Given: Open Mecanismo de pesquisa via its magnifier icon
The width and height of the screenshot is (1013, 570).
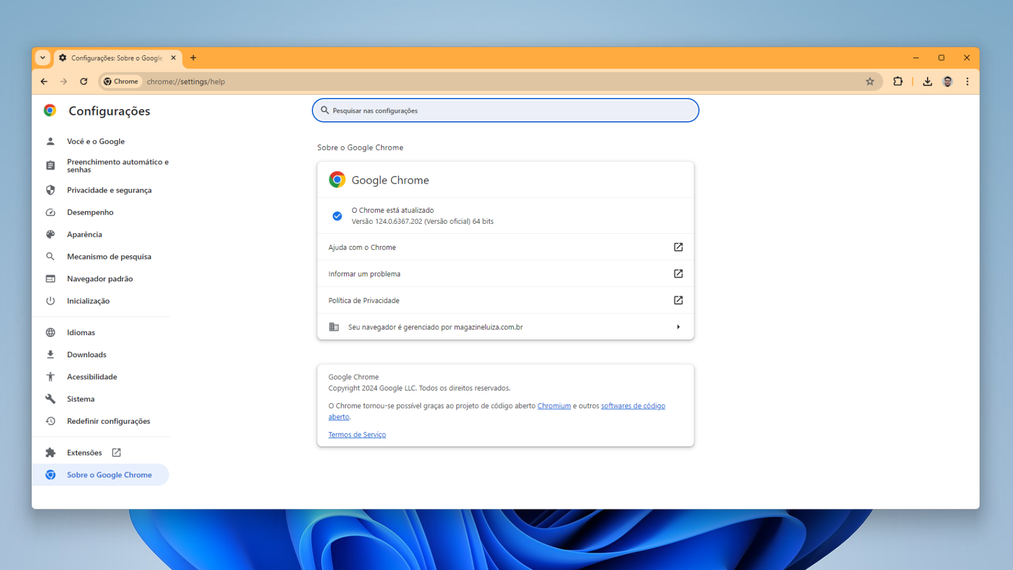Looking at the screenshot, I should [x=50, y=256].
